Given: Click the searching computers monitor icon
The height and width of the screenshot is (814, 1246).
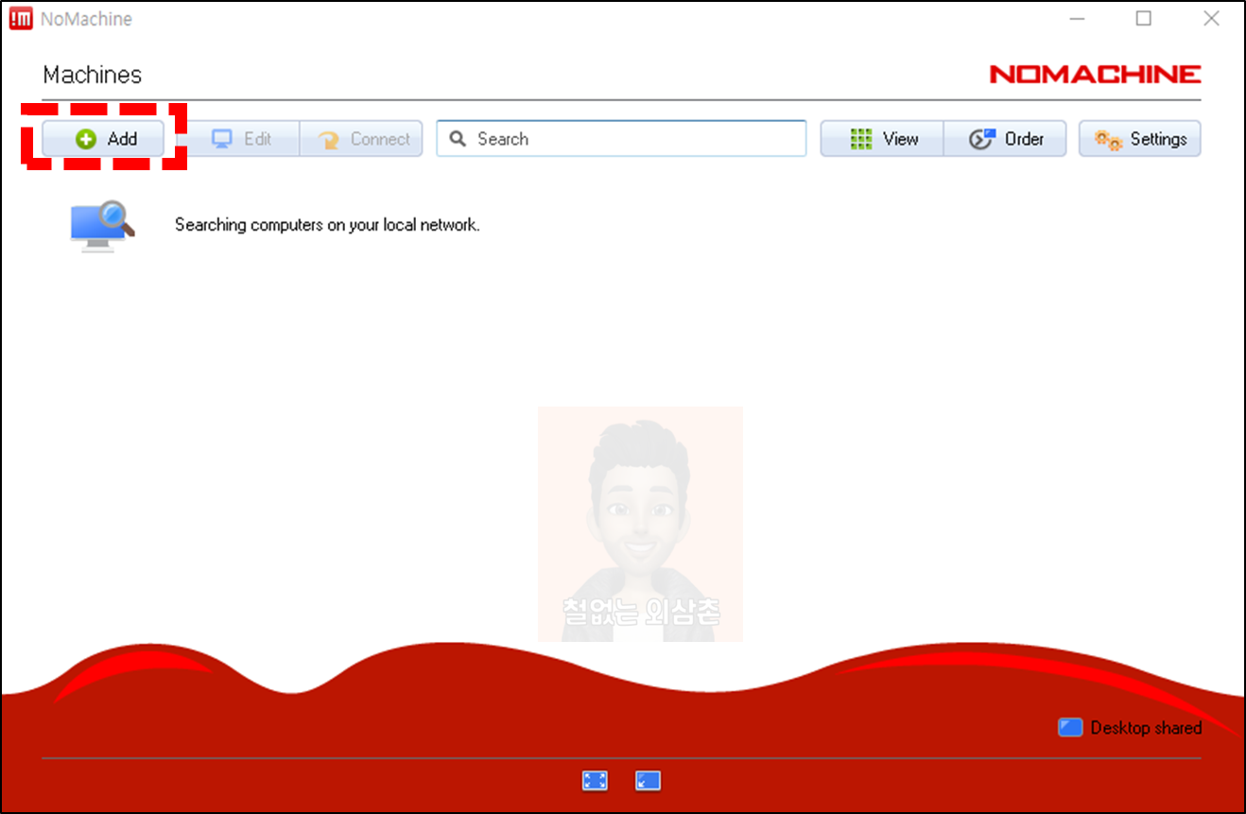Looking at the screenshot, I should [x=102, y=225].
